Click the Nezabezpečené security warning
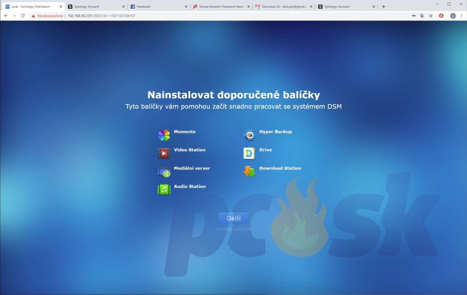The height and width of the screenshot is (295, 467). tap(47, 16)
